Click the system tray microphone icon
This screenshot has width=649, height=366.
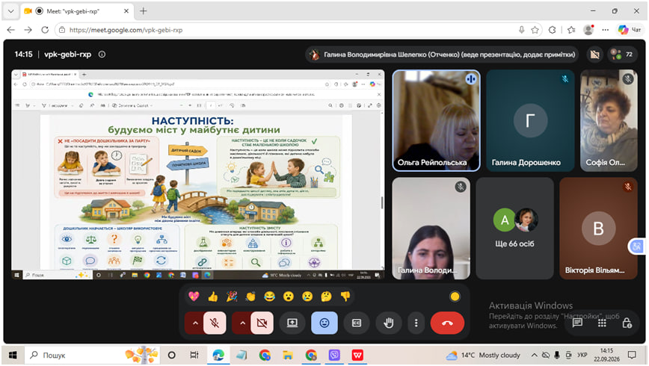pos(557,355)
